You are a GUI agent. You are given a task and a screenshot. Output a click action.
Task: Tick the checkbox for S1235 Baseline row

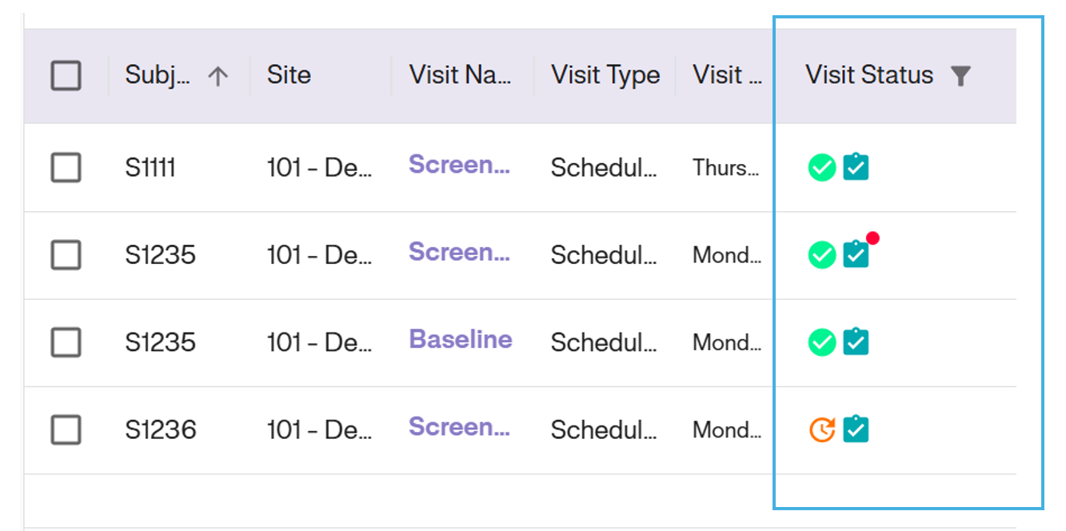66,343
